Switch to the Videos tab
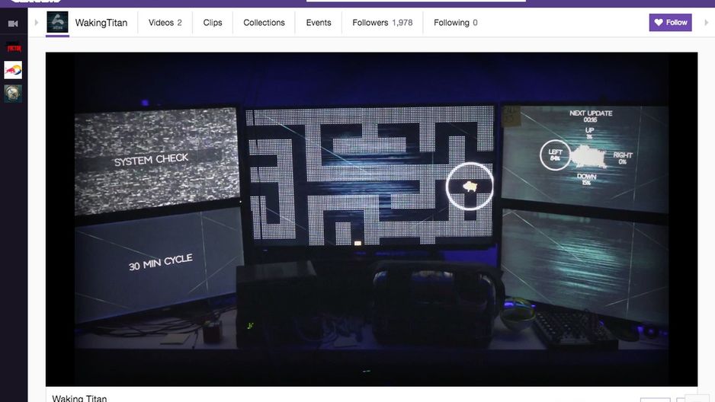The width and height of the screenshot is (715, 402). click(x=165, y=23)
